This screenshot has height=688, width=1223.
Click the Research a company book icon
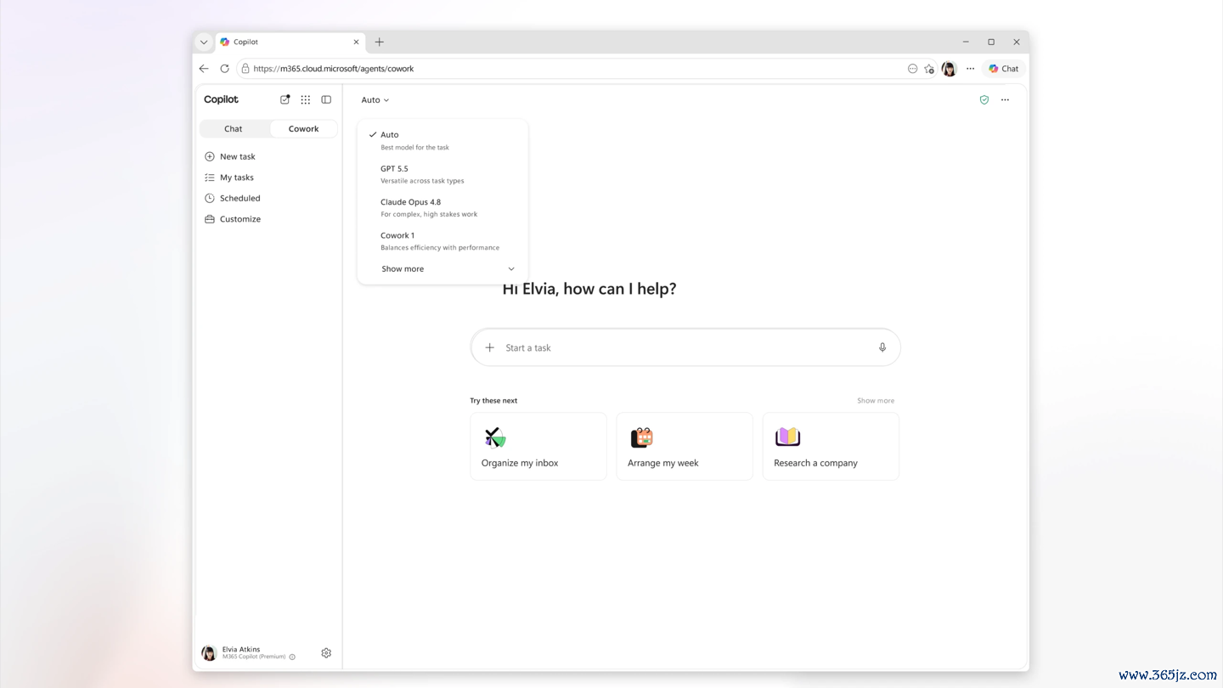[x=788, y=437]
